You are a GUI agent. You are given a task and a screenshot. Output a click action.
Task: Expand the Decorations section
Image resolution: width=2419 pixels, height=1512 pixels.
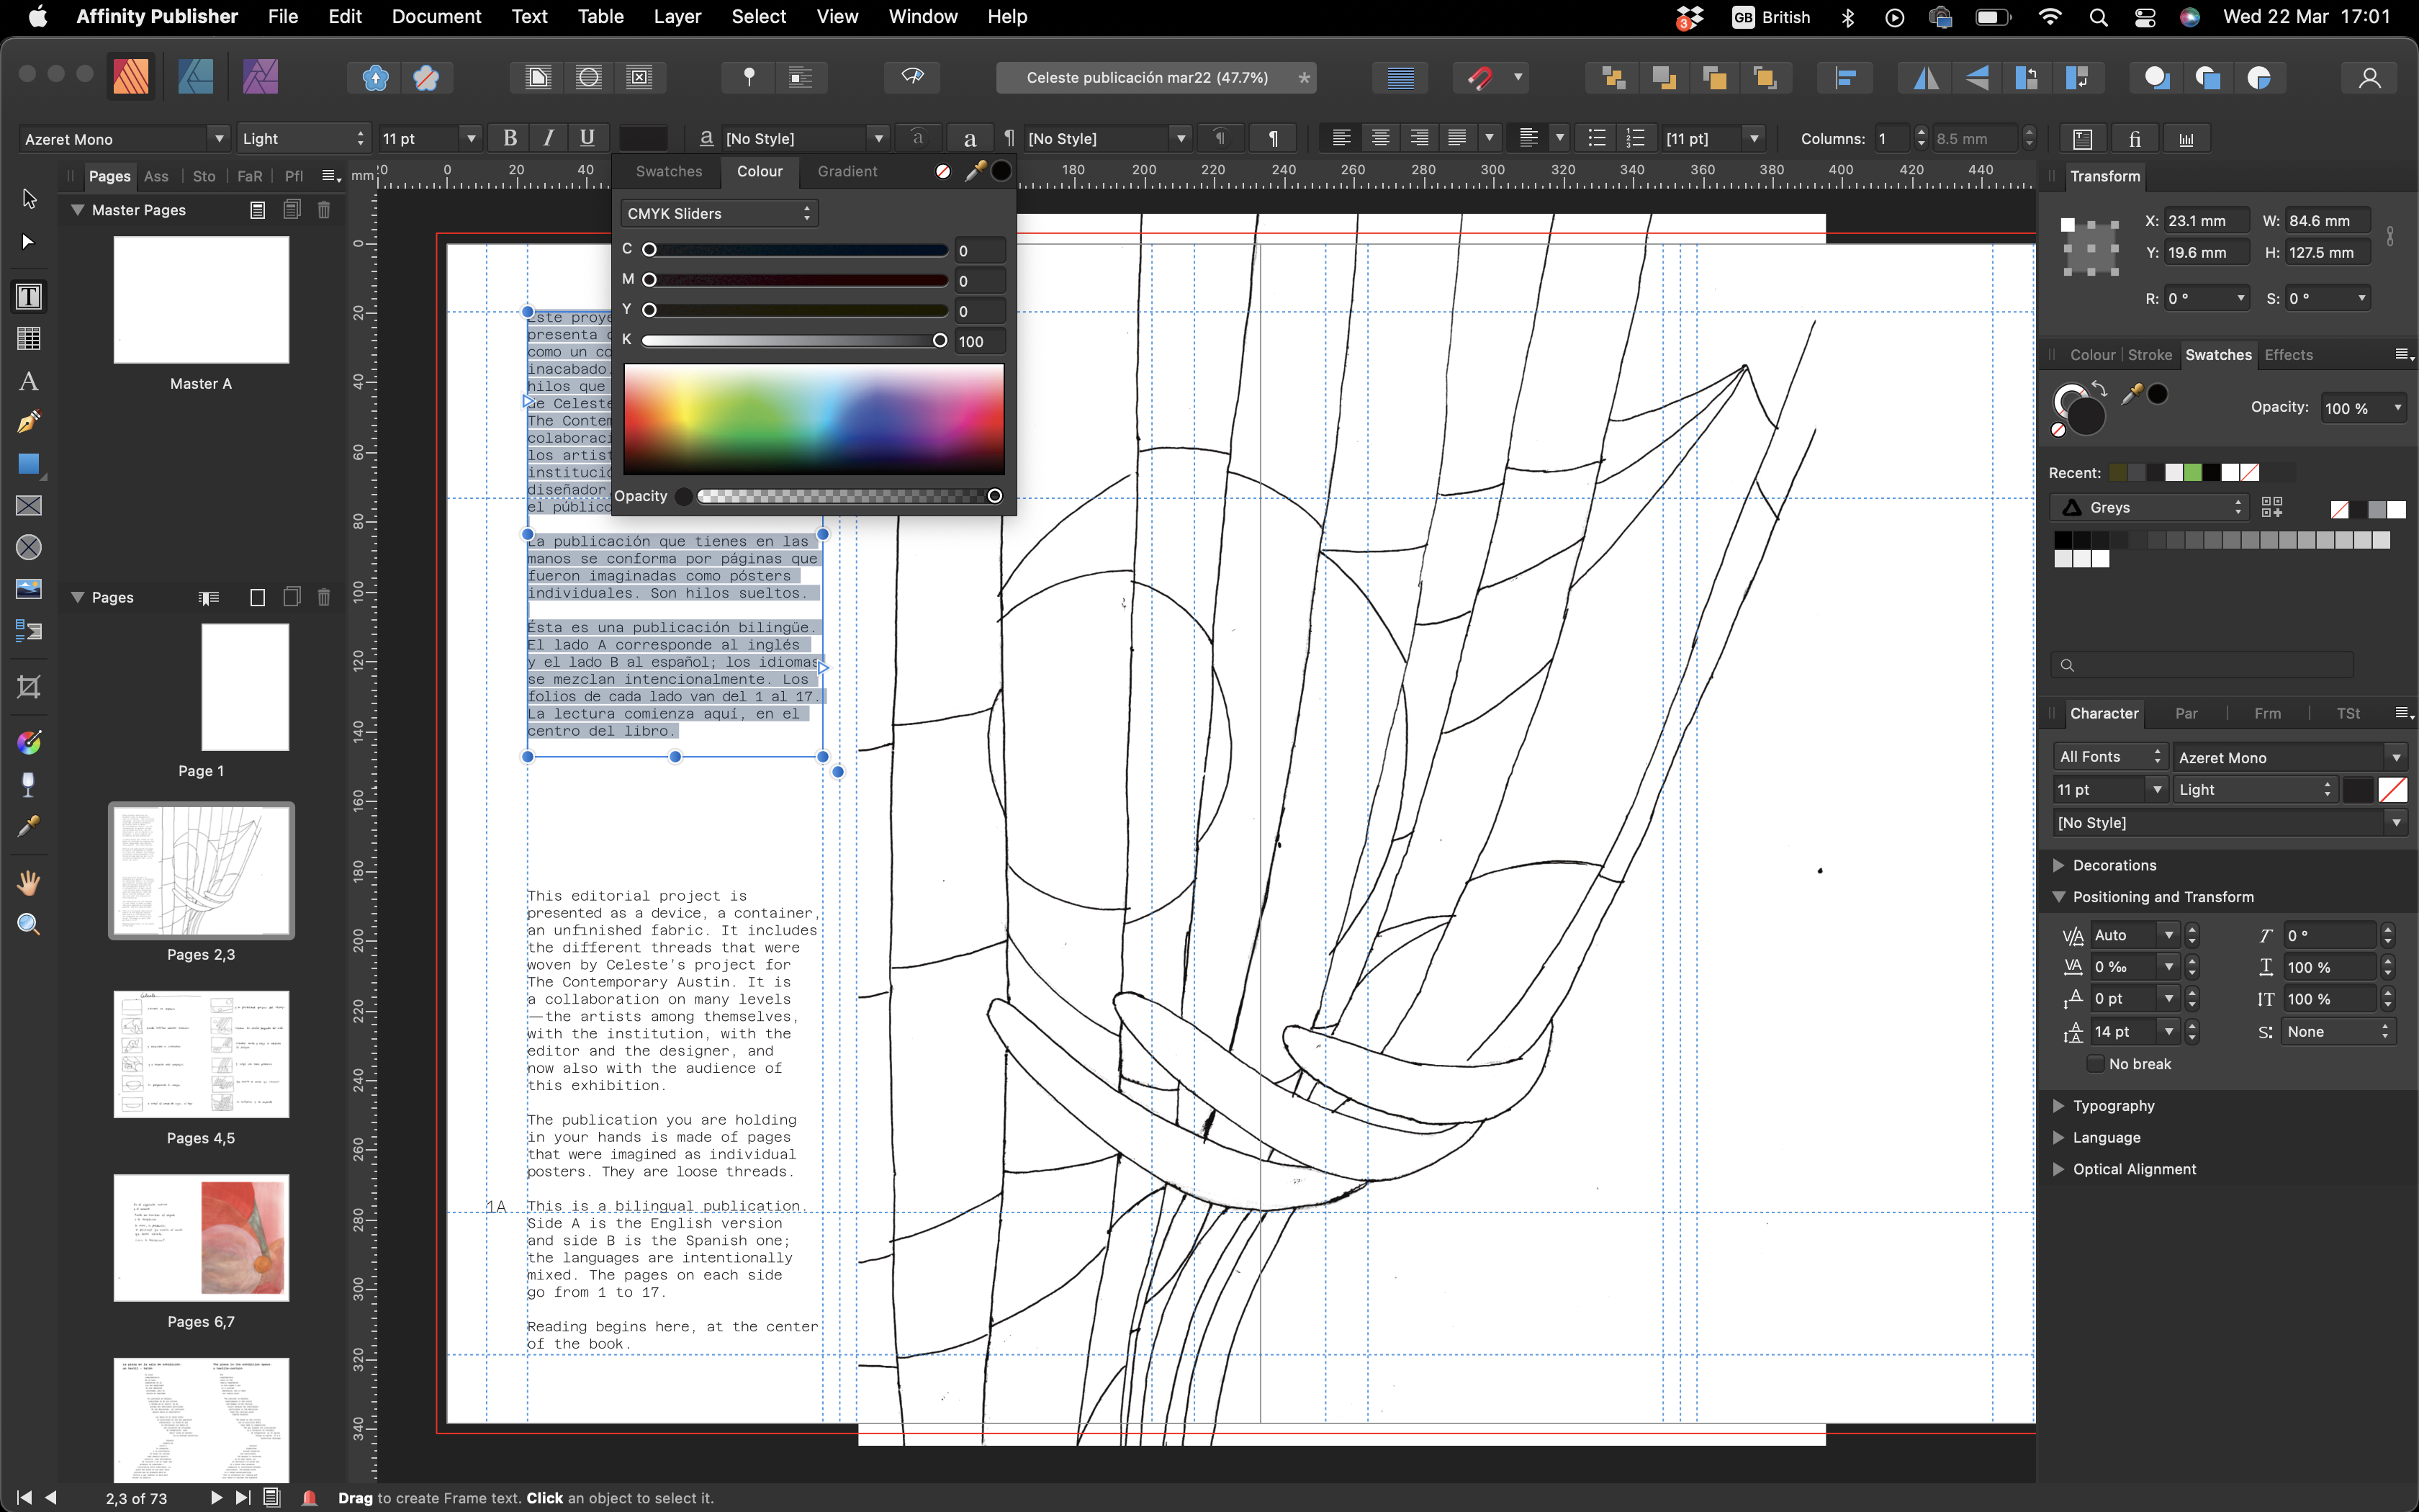tap(2058, 865)
